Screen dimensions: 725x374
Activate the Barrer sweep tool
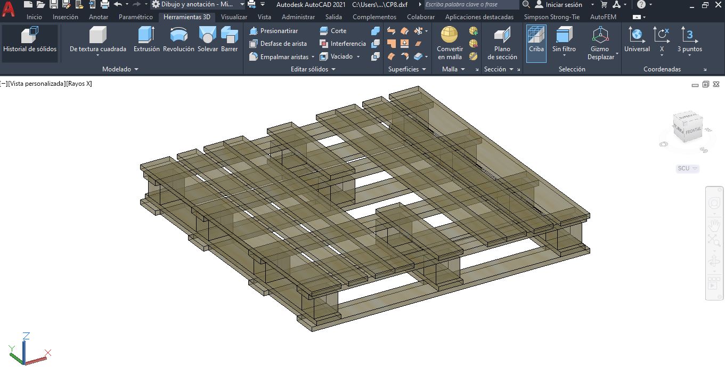pos(230,35)
